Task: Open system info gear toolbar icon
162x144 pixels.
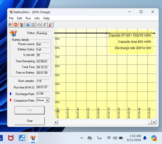Action: coord(27,25)
